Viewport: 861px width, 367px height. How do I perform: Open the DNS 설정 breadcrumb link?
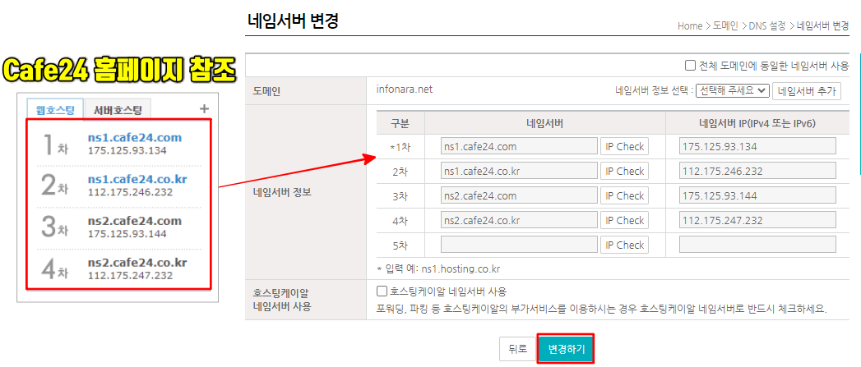point(767,25)
